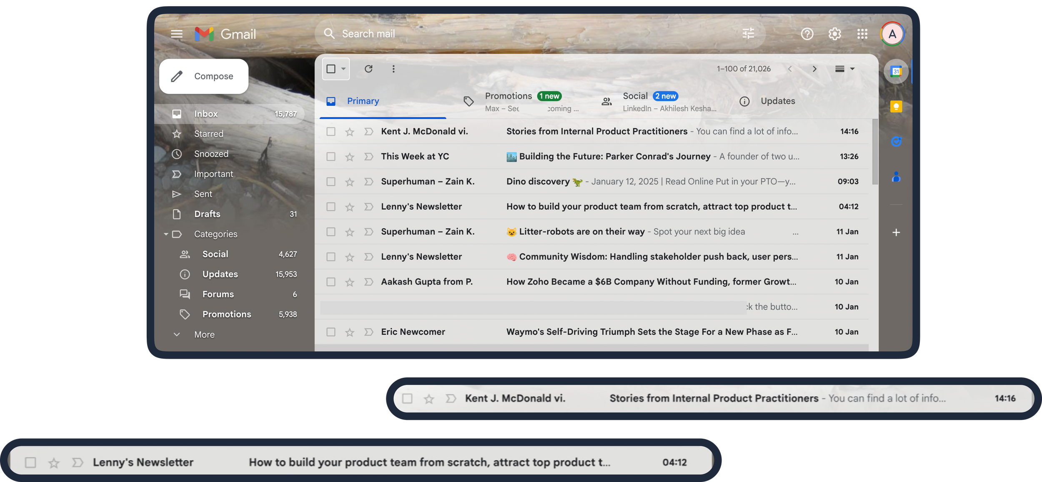Open the Support help icon

[807, 34]
